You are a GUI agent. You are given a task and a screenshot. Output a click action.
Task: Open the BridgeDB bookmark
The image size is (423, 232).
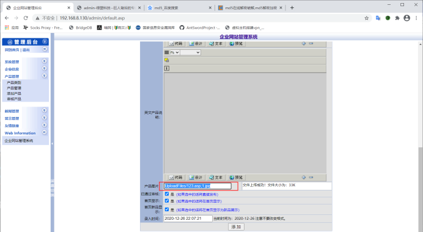[x=81, y=27]
